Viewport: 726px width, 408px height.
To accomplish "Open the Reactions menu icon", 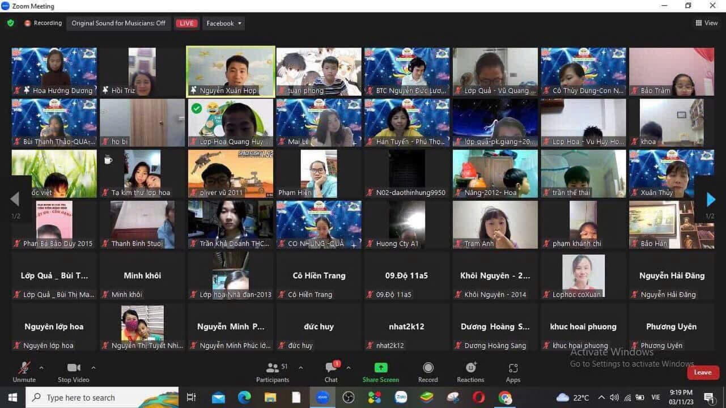I will [470, 368].
